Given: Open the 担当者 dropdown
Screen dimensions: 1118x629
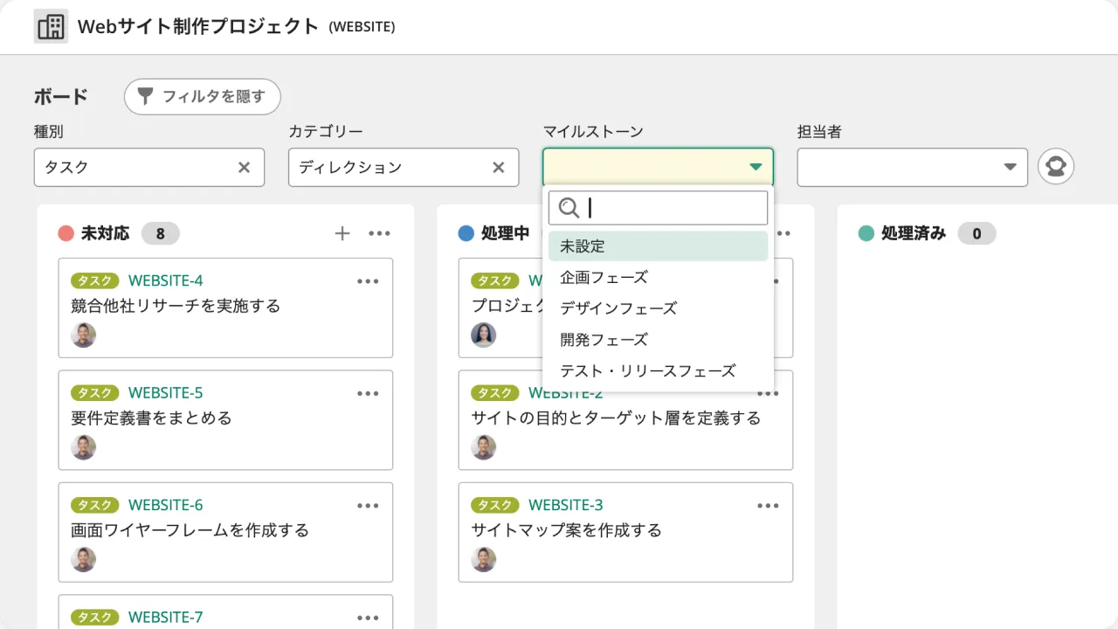Looking at the screenshot, I should tap(912, 167).
